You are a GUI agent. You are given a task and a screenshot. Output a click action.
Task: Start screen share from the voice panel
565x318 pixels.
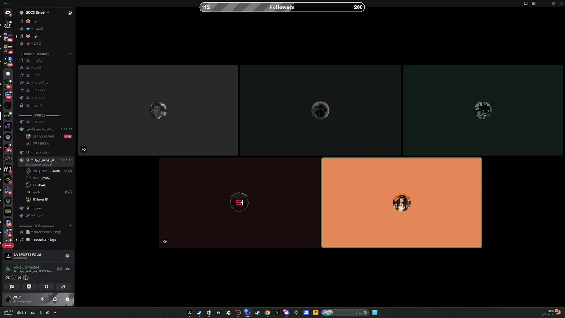(x=29, y=287)
